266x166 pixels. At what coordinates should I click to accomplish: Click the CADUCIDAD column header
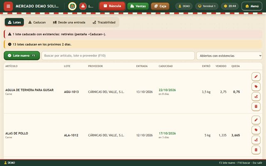pyautogui.click(x=165, y=66)
